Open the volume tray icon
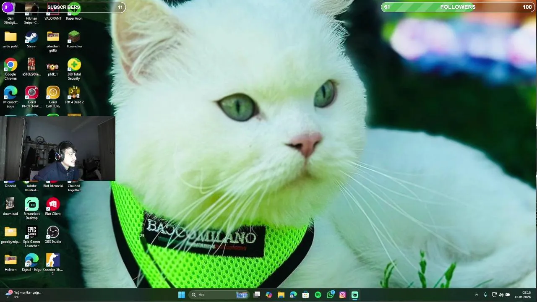This screenshot has width=537, height=302. click(x=501, y=295)
